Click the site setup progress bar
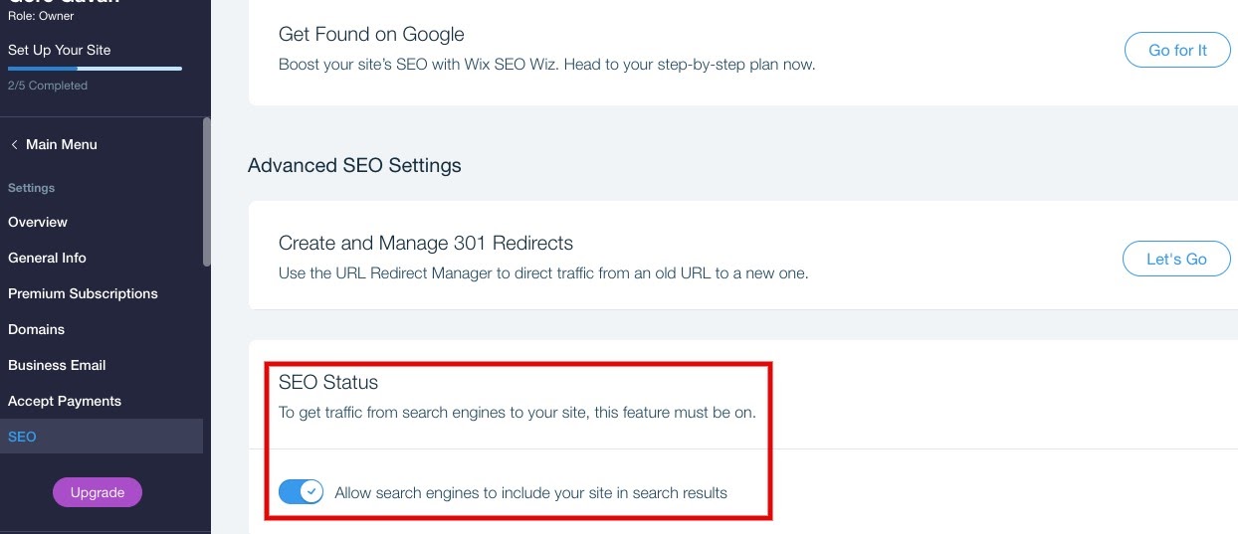Image resolution: width=1238 pixels, height=534 pixels. pos(95,69)
